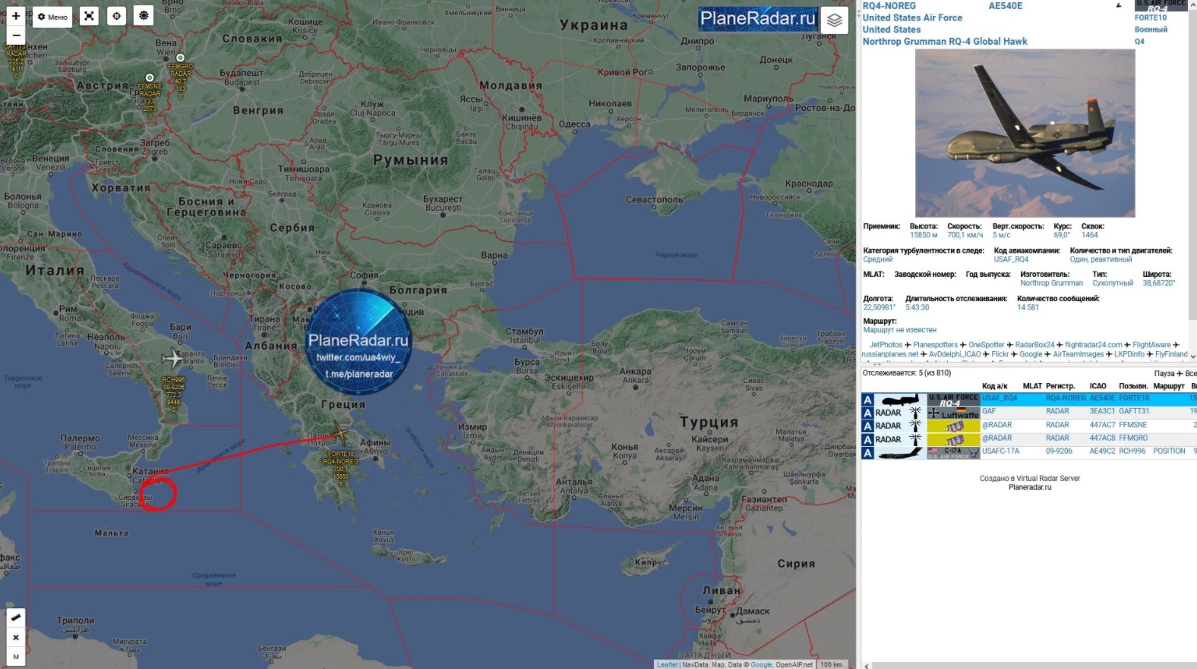1197x669 pixels.
Task: Sort list by ICAO column
Action: pyautogui.click(x=1098, y=386)
